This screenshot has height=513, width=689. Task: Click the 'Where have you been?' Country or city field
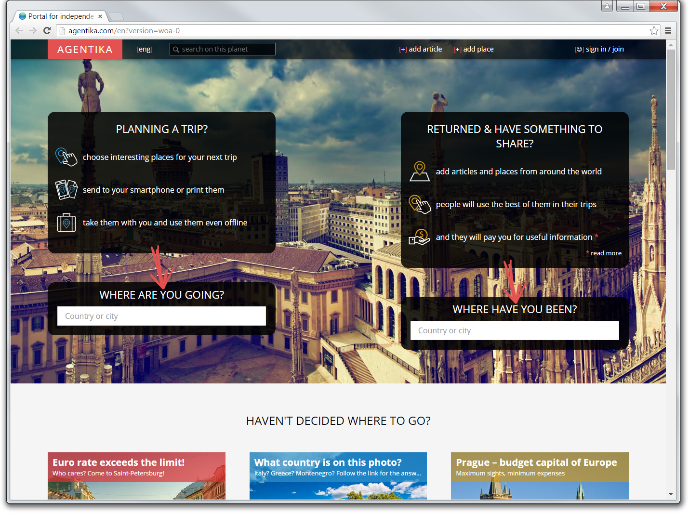click(x=515, y=330)
